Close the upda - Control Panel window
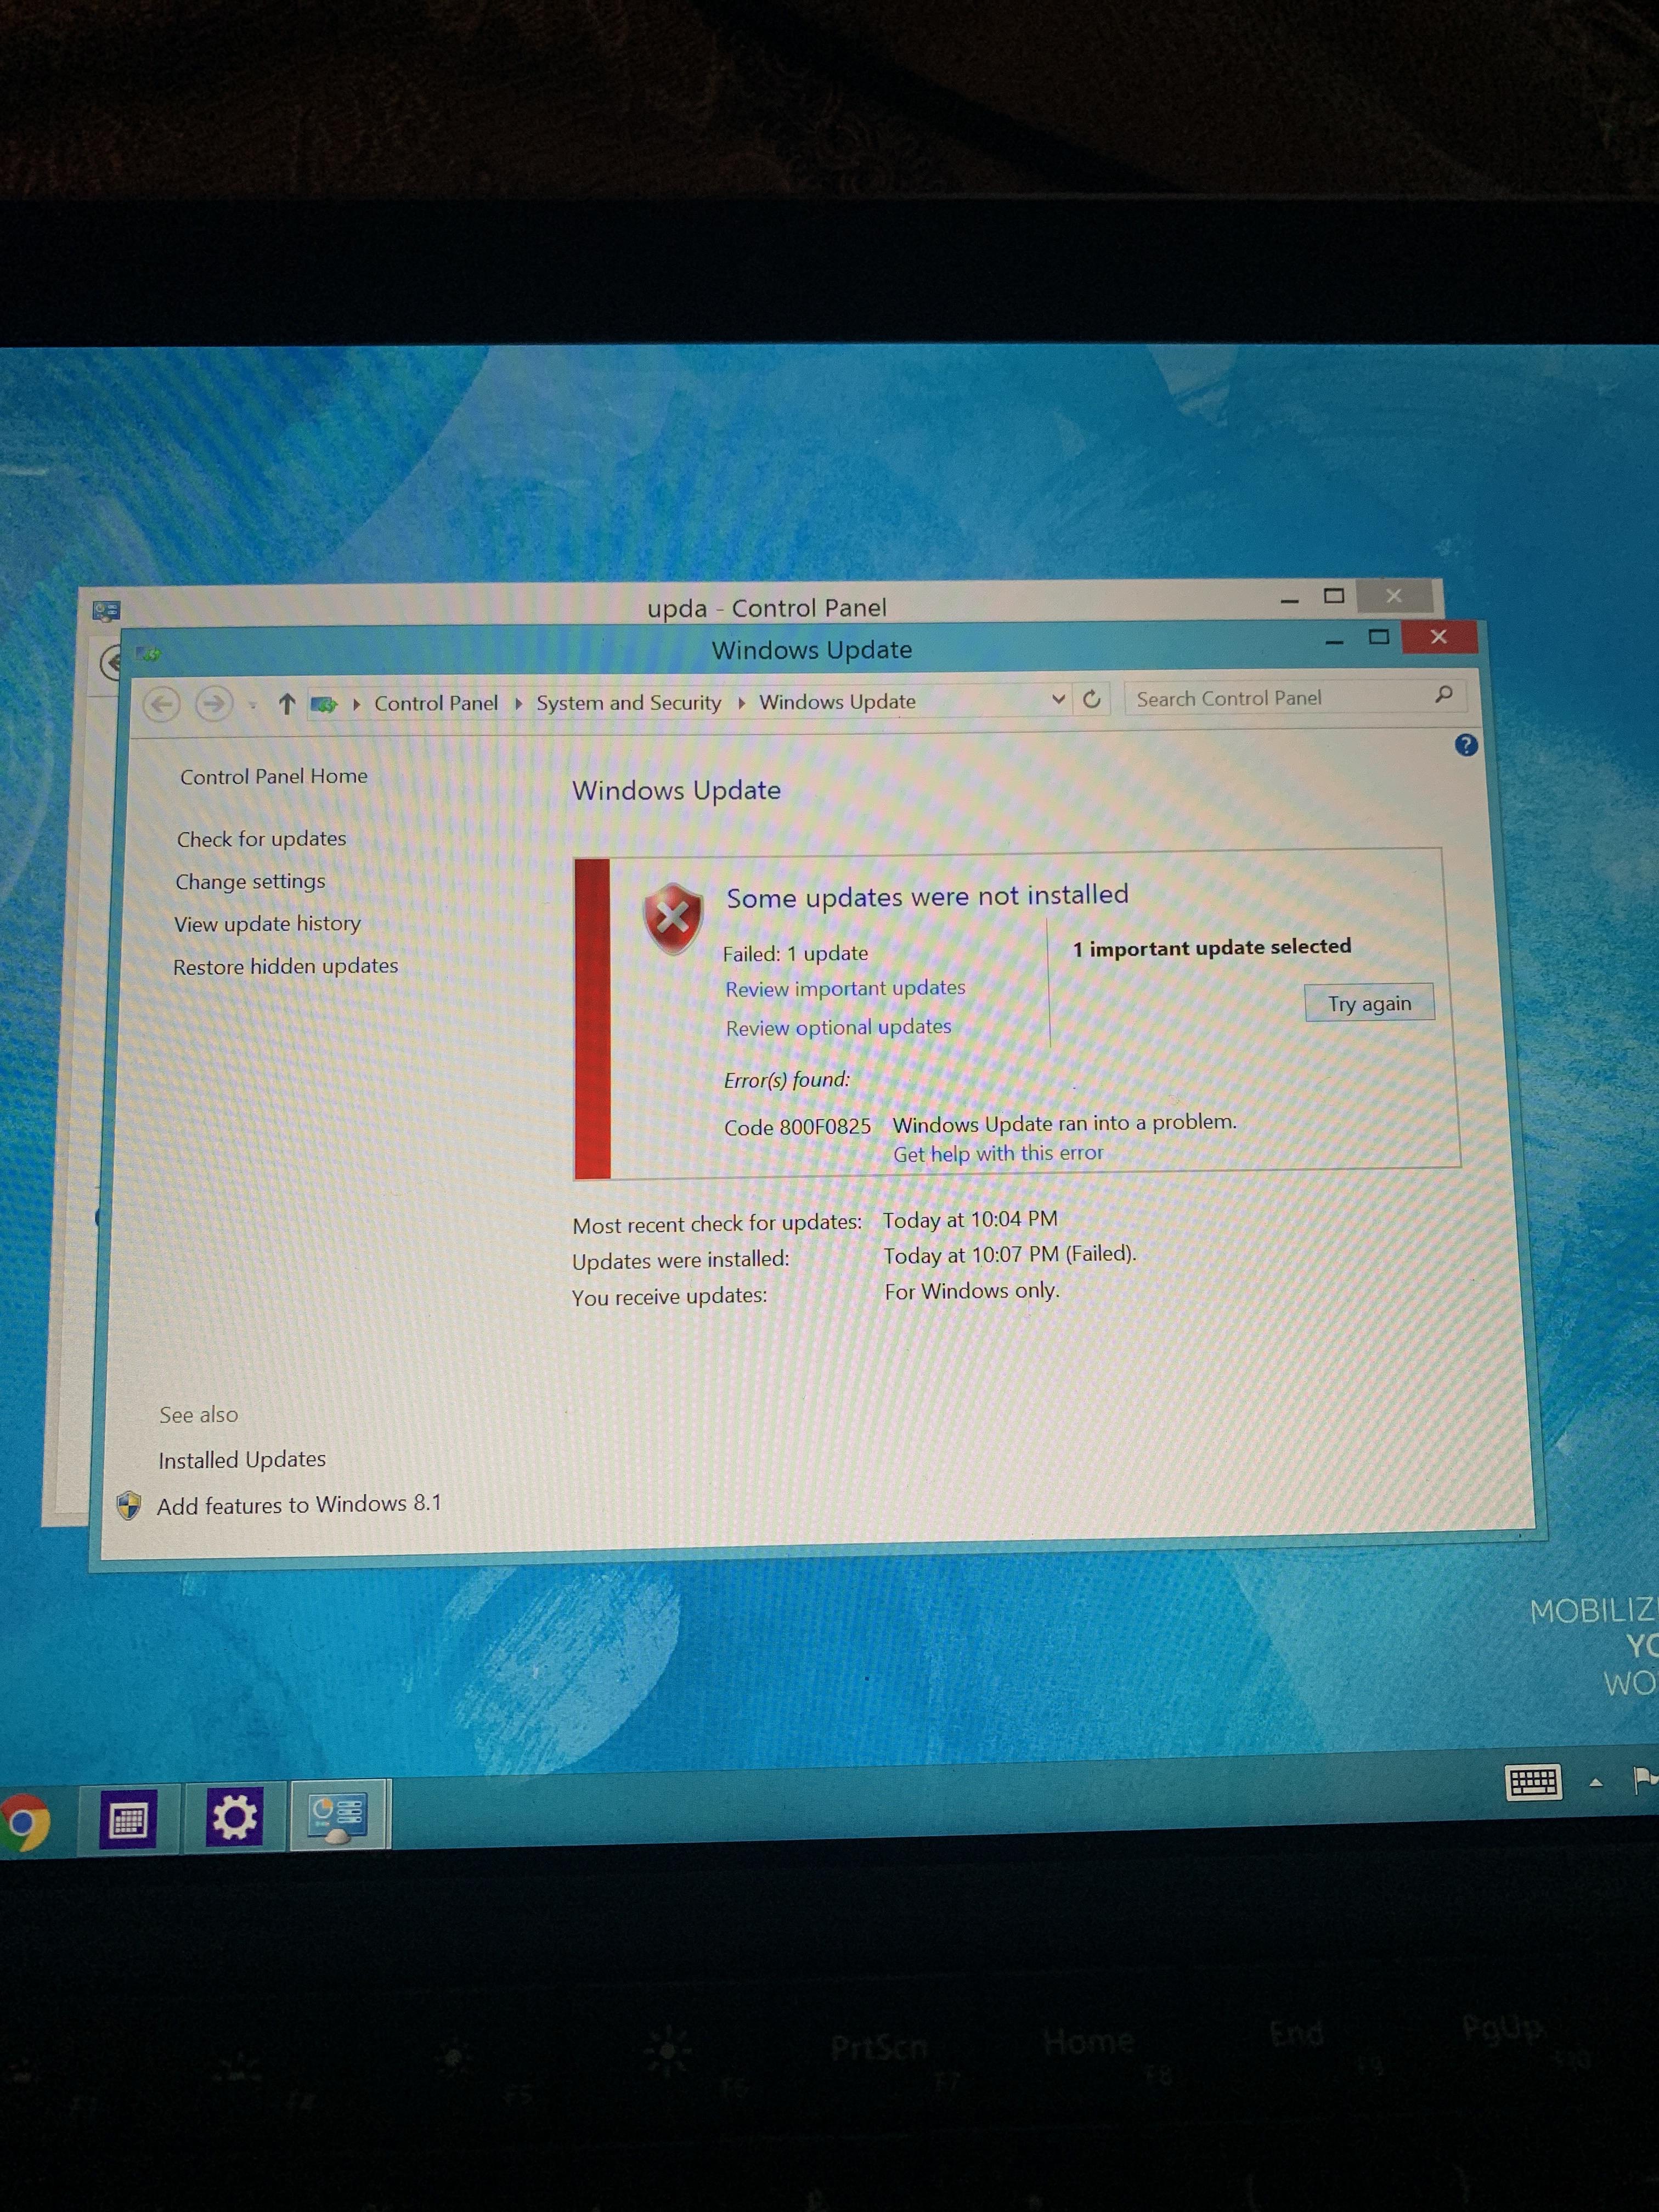 tap(1394, 596)
